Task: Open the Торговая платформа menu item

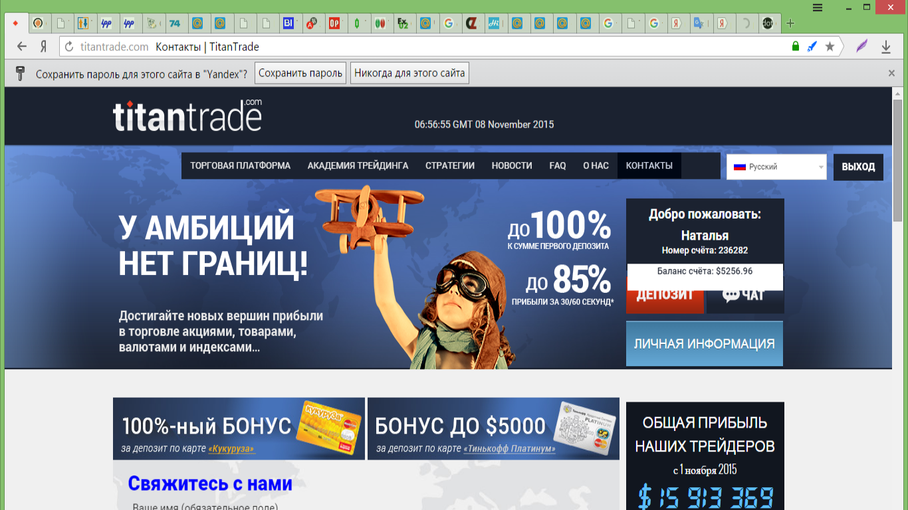Action: pyautogui.click(x=240, y=165)
